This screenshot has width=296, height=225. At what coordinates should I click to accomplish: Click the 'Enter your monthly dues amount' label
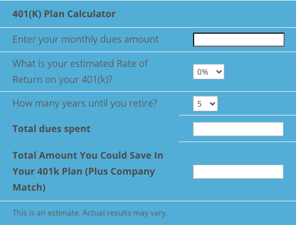click(x=86, y=40)
